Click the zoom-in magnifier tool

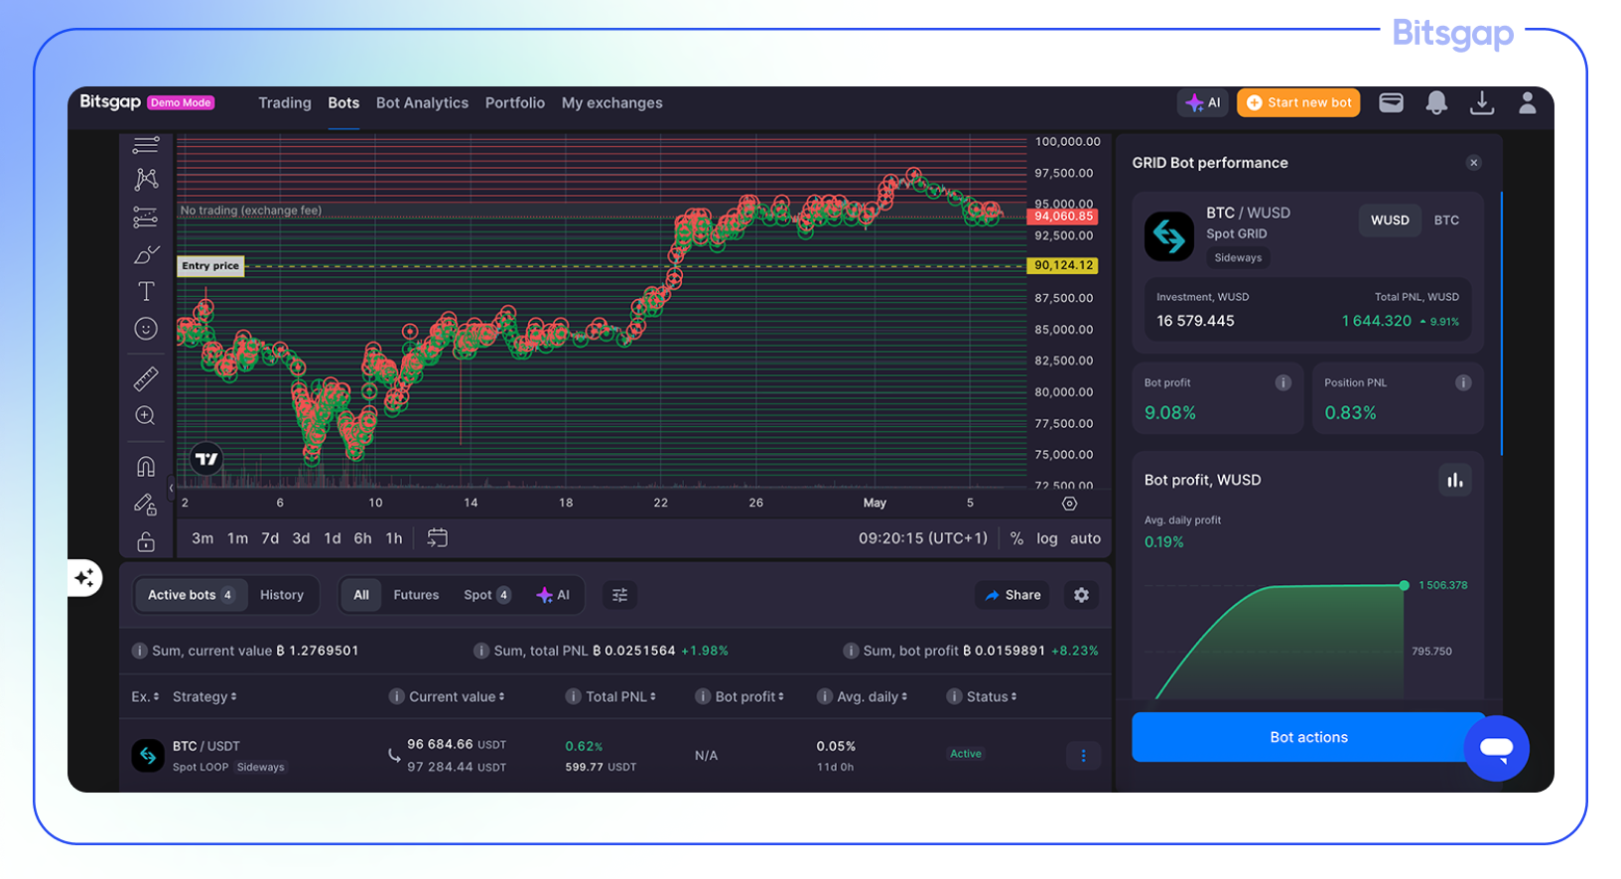tap(146, 416)
